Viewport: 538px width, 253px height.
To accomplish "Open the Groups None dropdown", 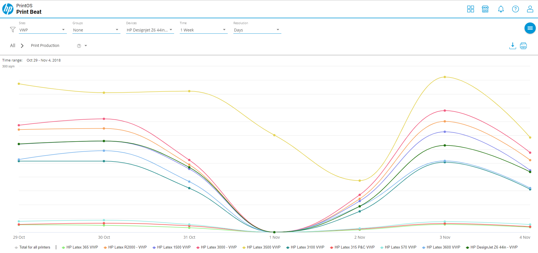I will point(96,30).
